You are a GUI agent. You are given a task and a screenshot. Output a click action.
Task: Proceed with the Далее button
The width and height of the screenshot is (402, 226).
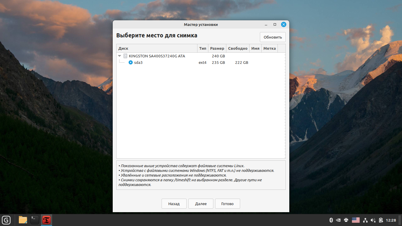[x=201, y=204]
